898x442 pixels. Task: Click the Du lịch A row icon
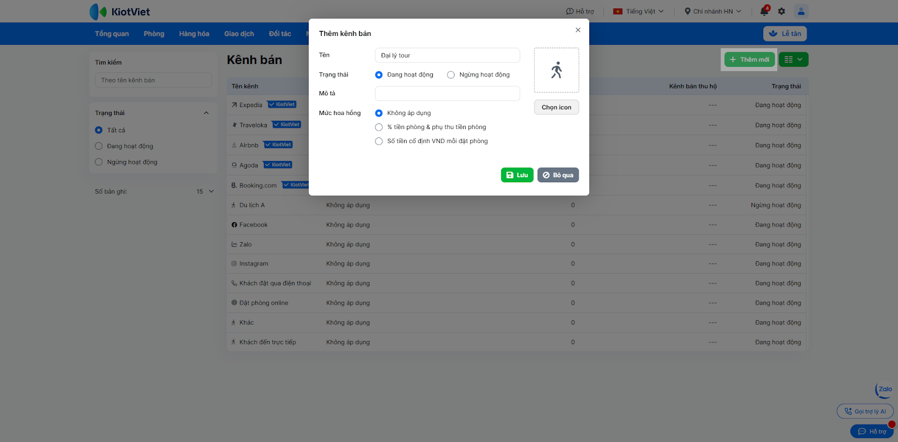click(234, 205)
